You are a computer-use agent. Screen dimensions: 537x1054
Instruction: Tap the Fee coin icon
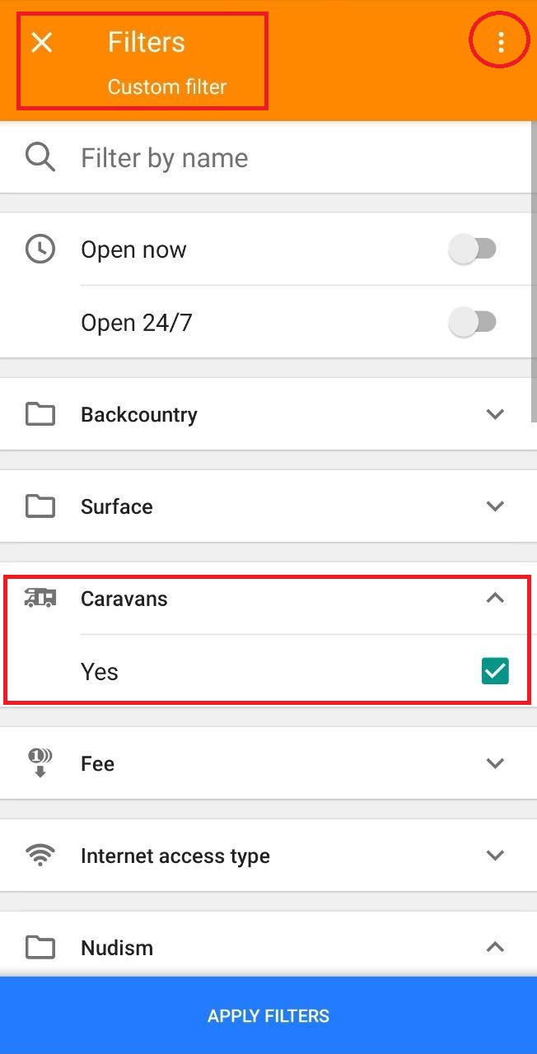click(x=40, y=763)
